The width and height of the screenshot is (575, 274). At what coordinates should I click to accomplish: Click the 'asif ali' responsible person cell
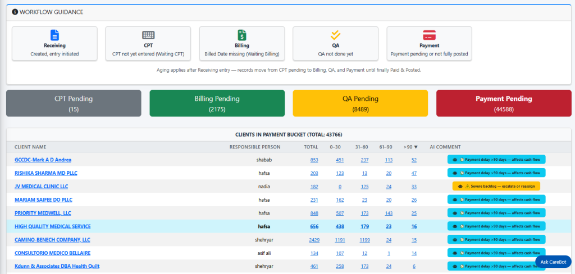pyautogui.click(x=263, y=253)
